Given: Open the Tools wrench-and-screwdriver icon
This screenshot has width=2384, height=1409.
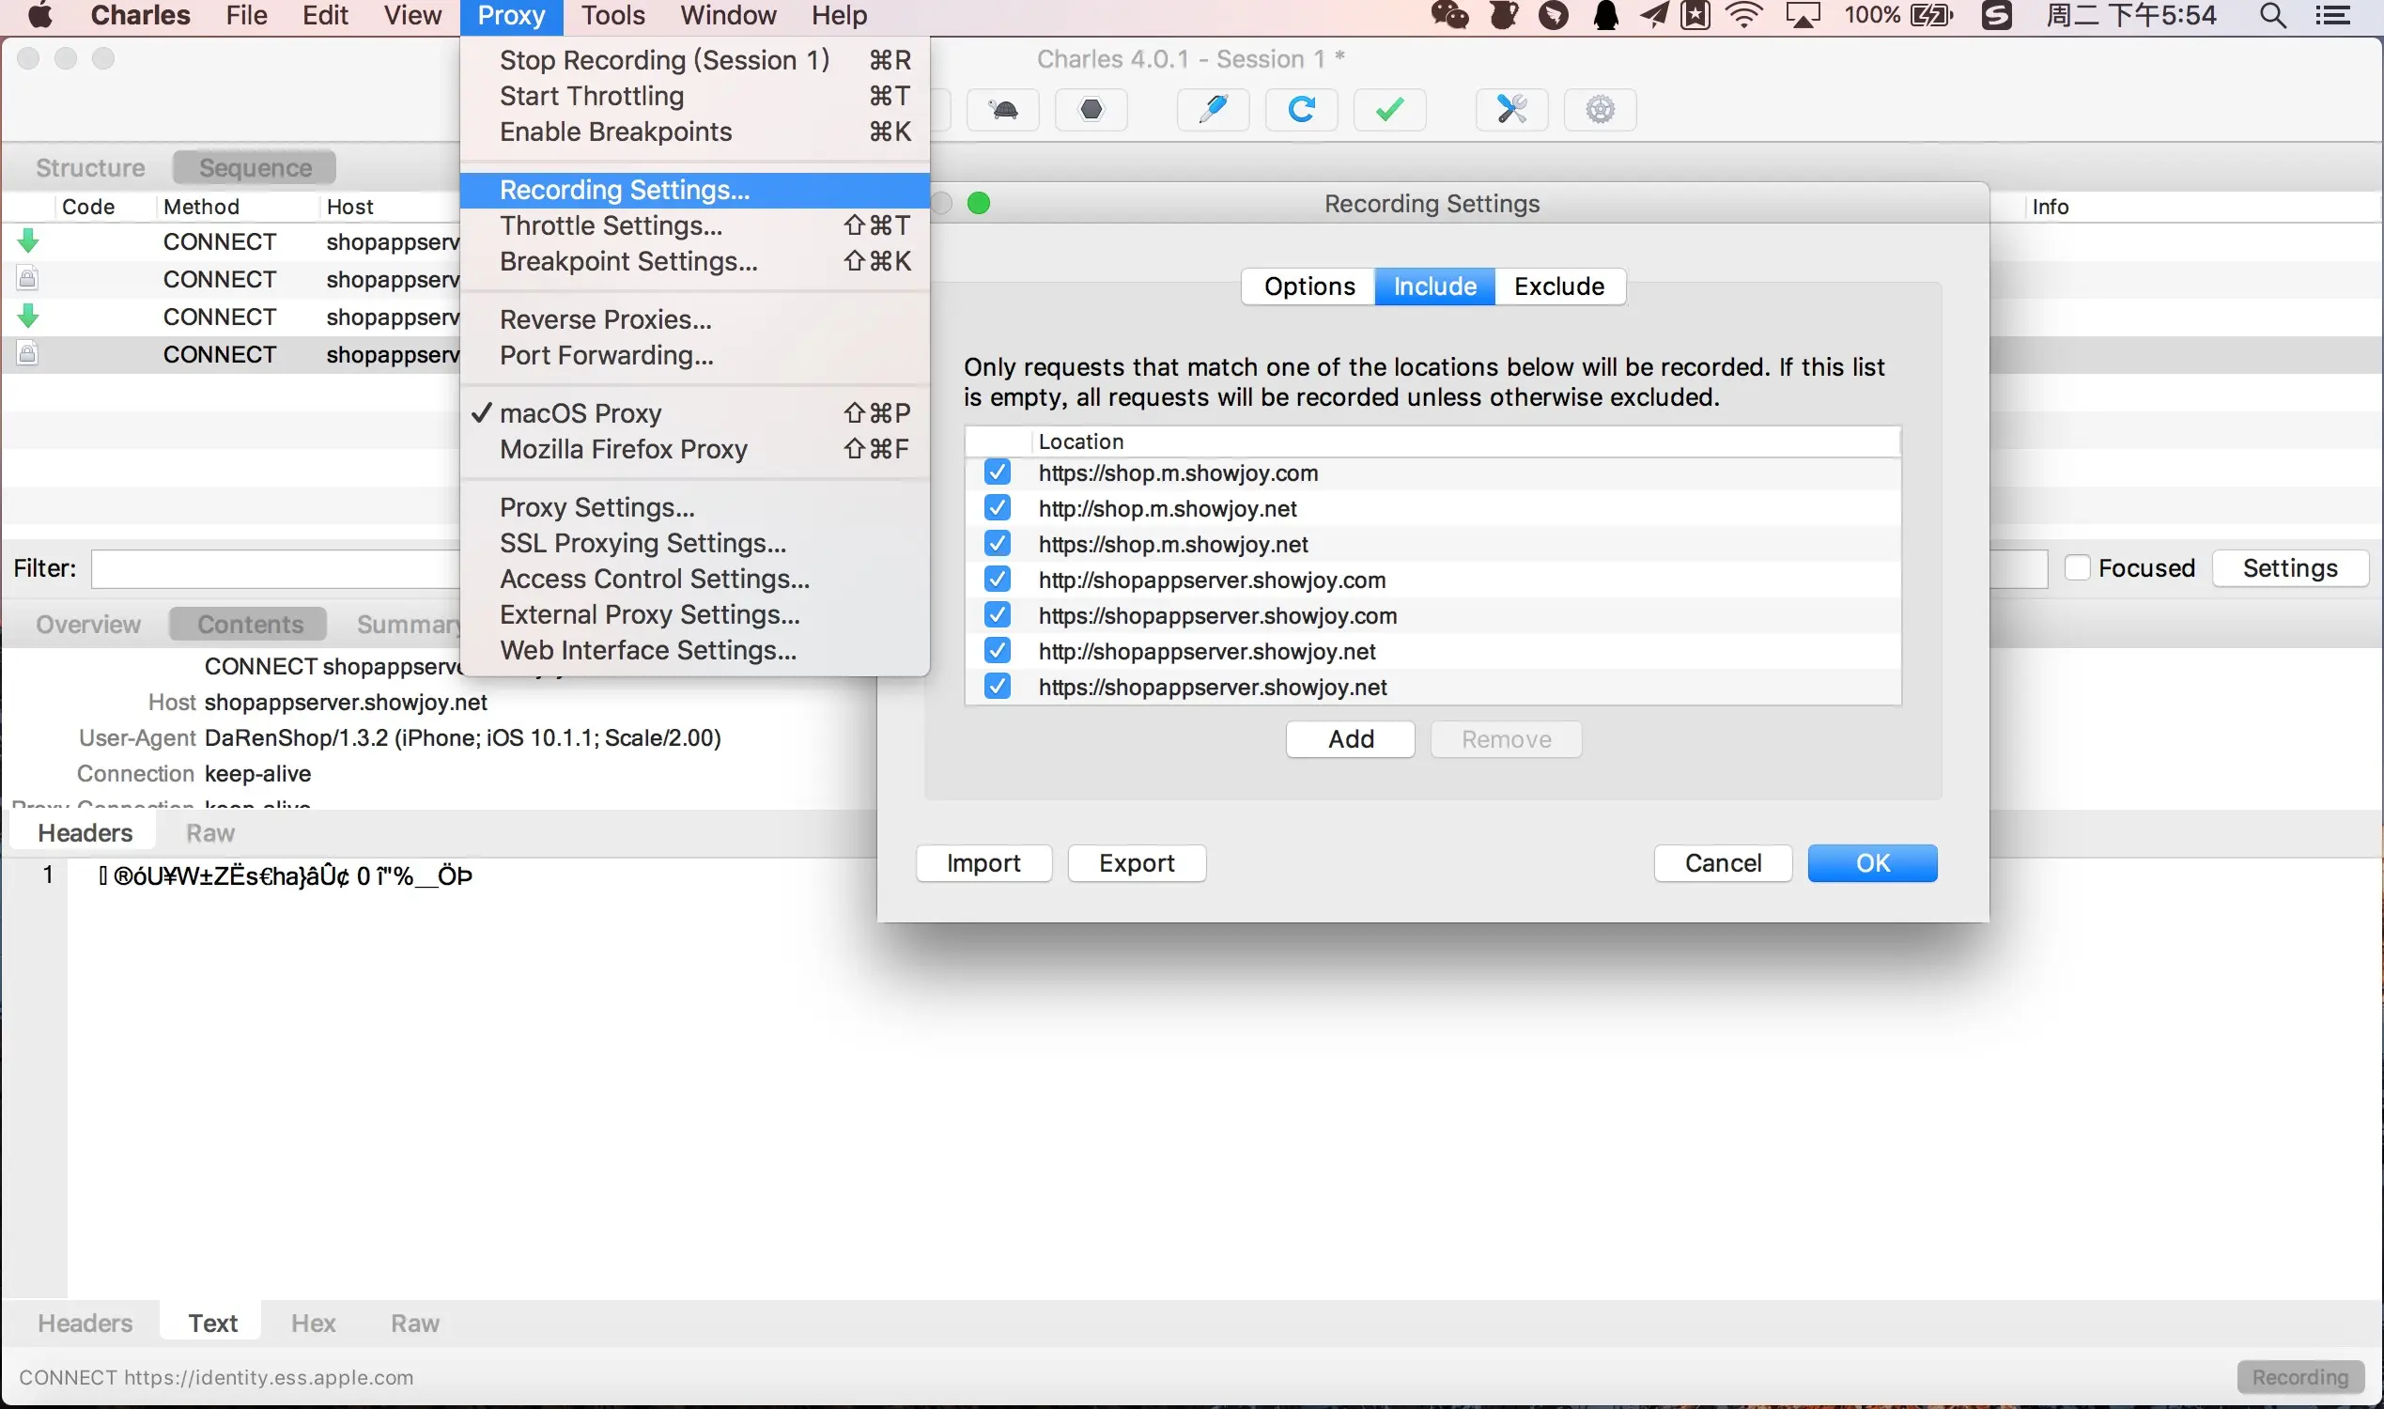Looking at the screenshot, I should [1511, 110].
